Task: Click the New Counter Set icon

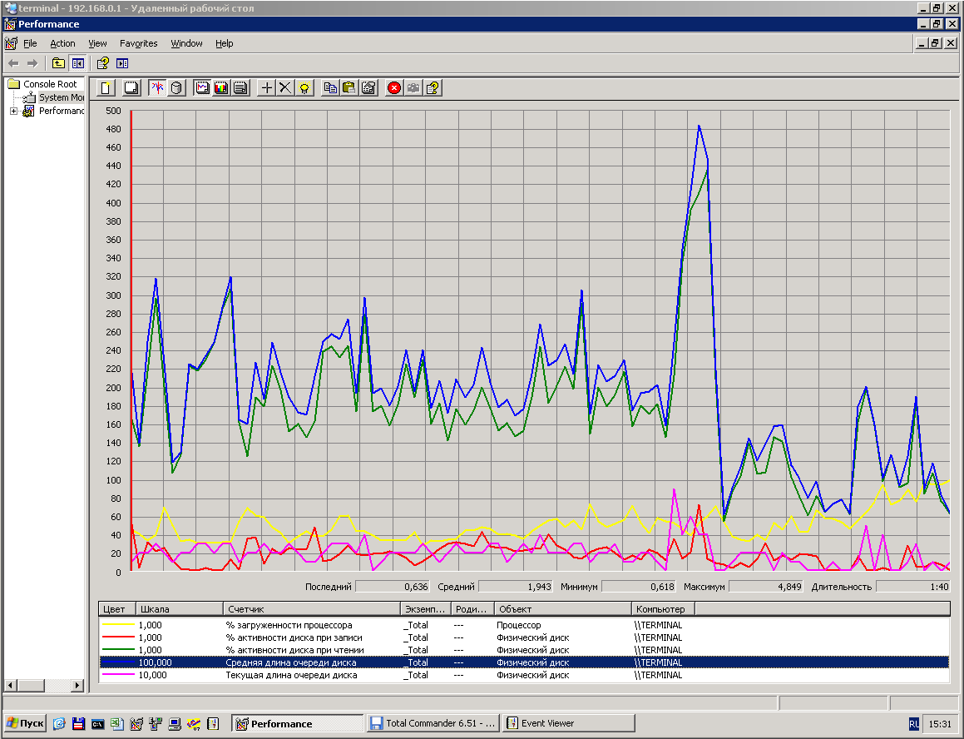Action: (x=106, y=87)
